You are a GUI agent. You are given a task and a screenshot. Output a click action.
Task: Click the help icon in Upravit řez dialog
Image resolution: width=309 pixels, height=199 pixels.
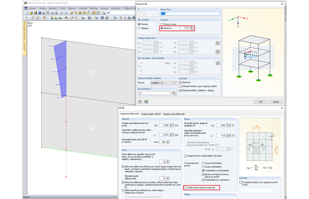coord(140,102)
